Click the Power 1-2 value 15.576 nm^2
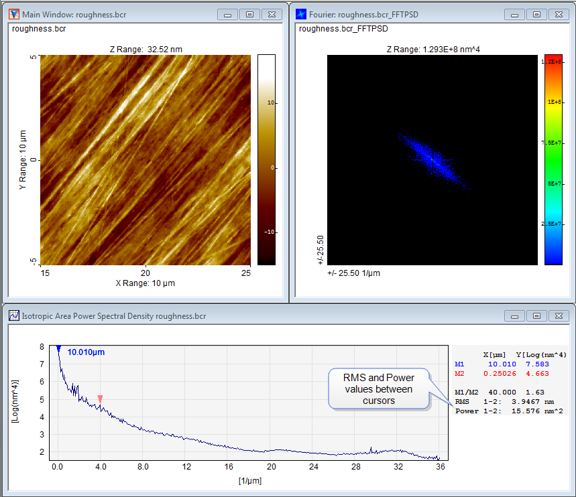 (x=537, y=411)
